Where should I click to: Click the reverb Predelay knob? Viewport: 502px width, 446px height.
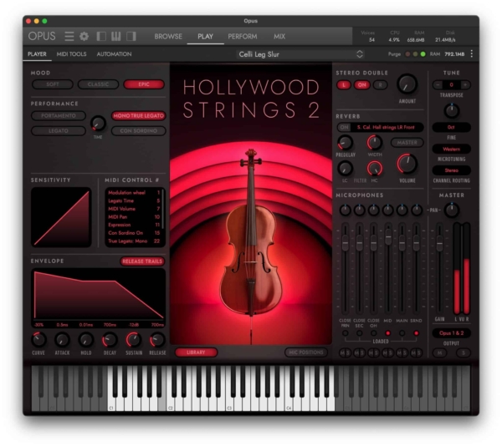(345, 143)
